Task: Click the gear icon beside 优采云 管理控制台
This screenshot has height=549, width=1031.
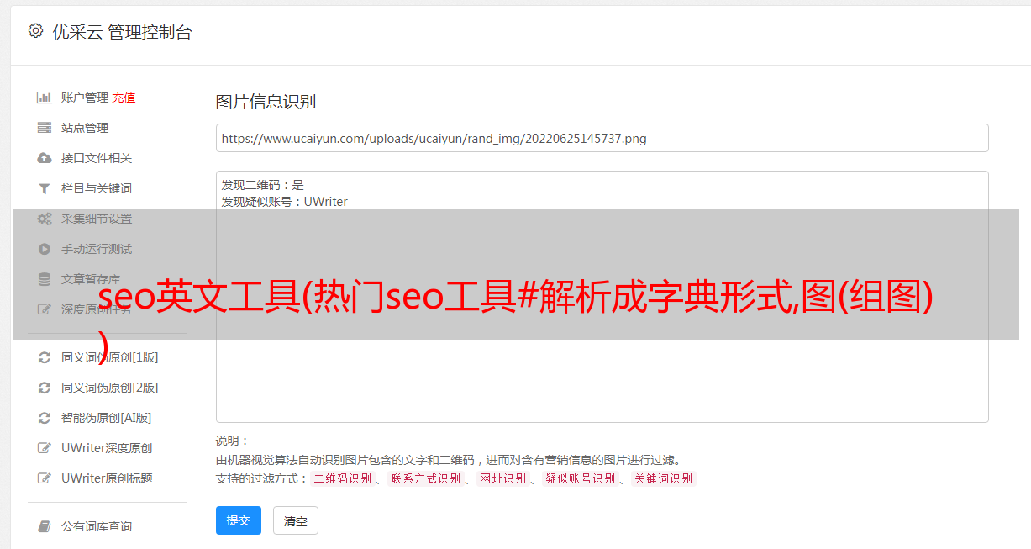Action: 35,31
